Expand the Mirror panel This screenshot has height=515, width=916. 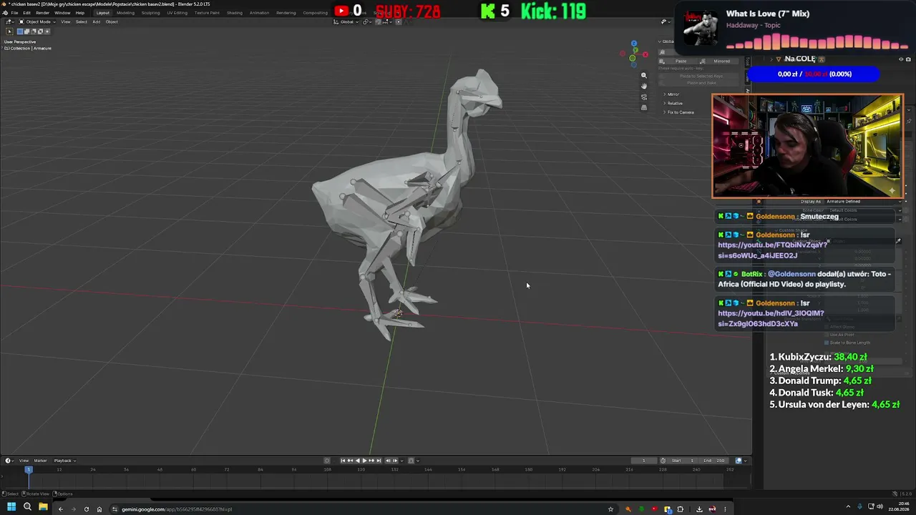[x=673, y=94]
